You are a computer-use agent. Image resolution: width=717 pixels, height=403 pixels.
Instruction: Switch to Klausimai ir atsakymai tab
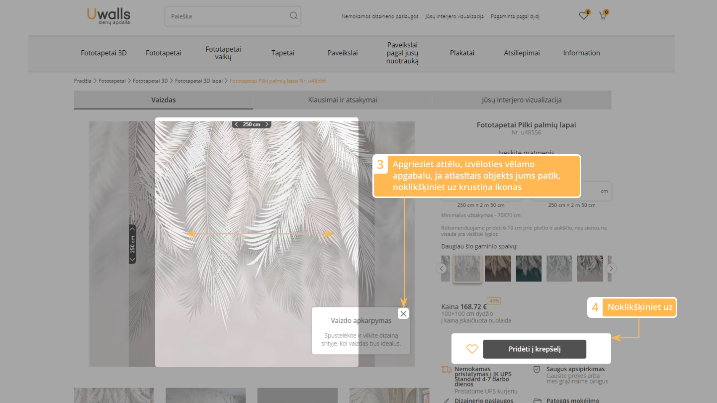pos(343,100)
